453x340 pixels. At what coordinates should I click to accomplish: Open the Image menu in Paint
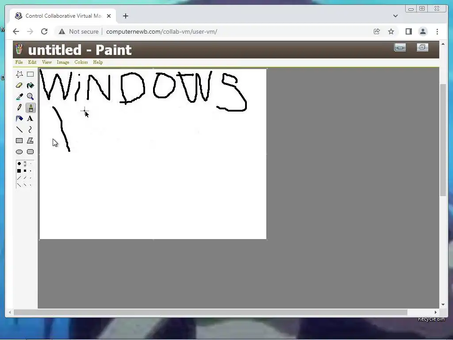pyautogui.click(x=63, y=62)
